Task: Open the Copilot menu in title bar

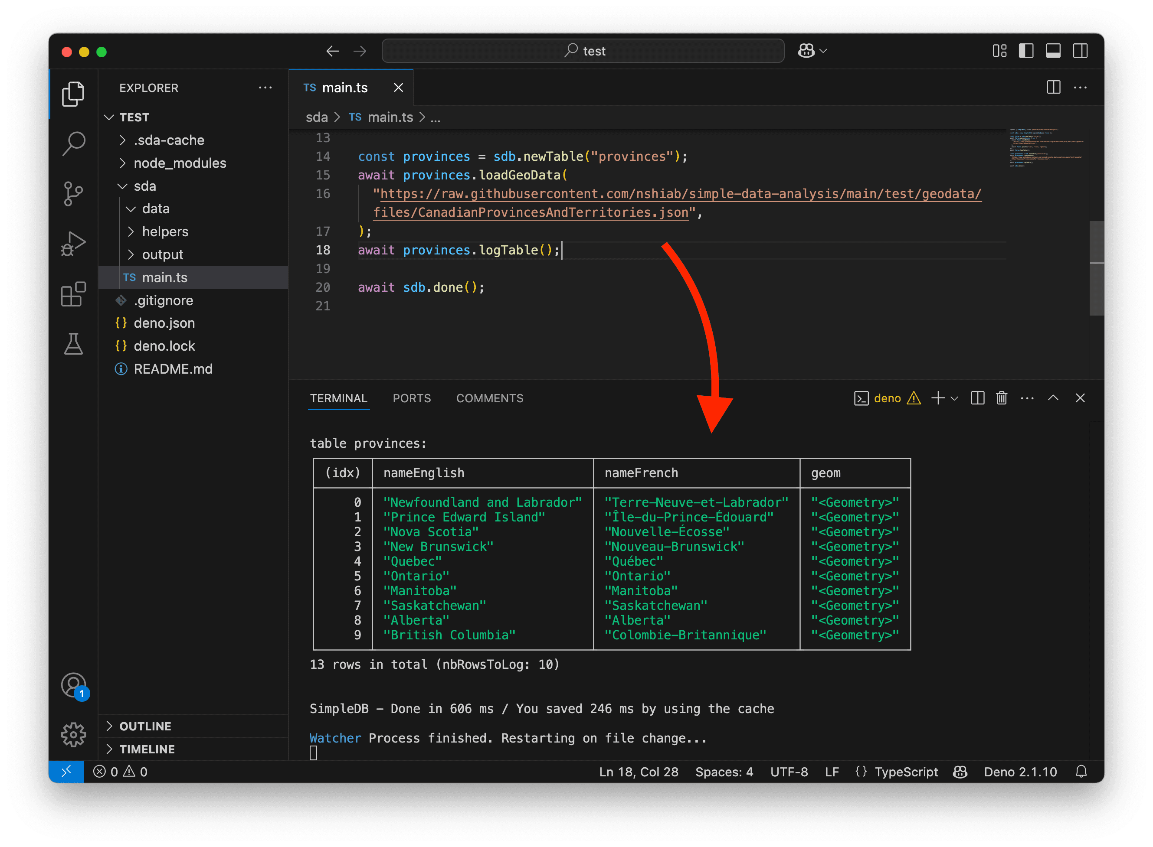Action: [x=812, y=51]
